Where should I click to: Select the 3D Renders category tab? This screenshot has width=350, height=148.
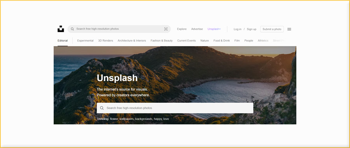coord(105,41)
